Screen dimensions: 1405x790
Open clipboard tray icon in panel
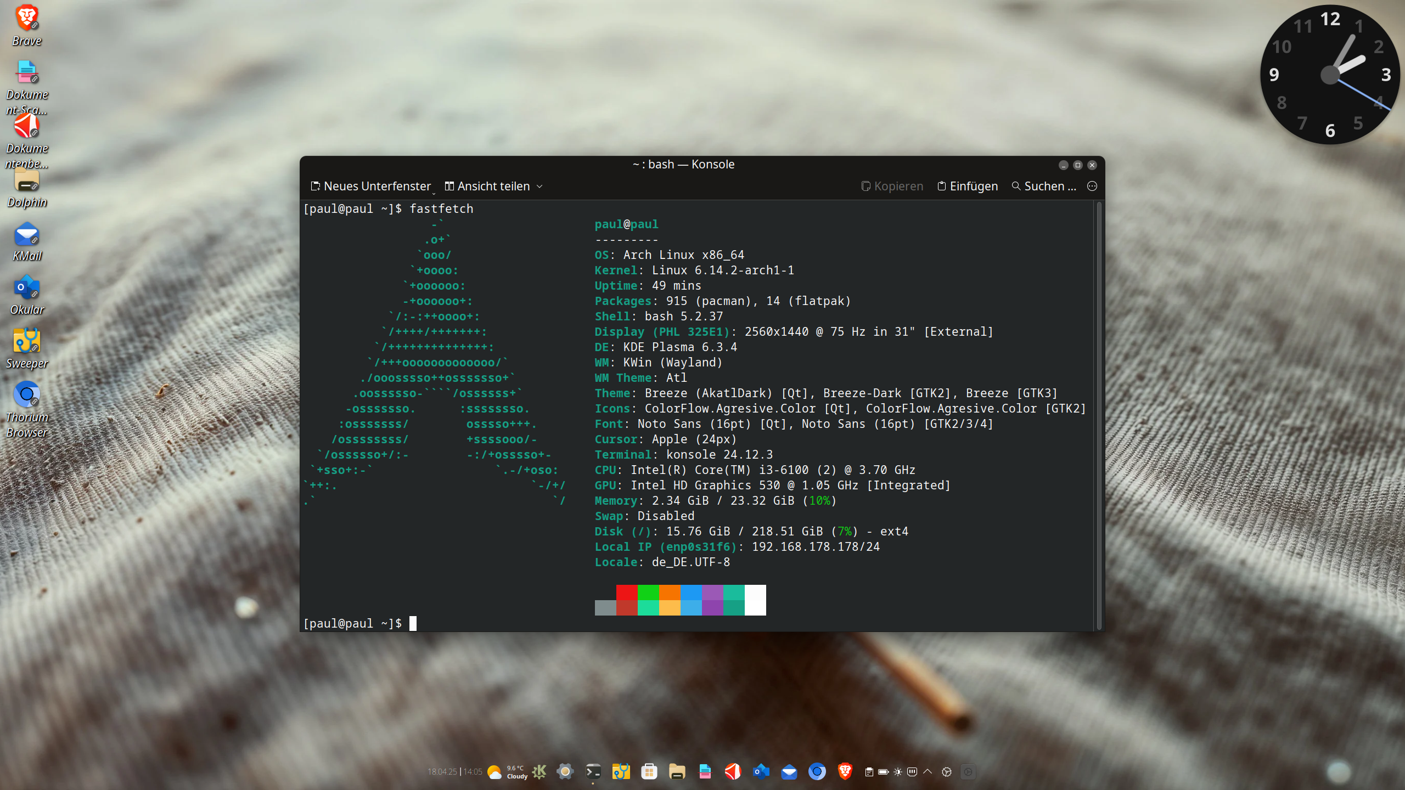(x=869, y=772)
